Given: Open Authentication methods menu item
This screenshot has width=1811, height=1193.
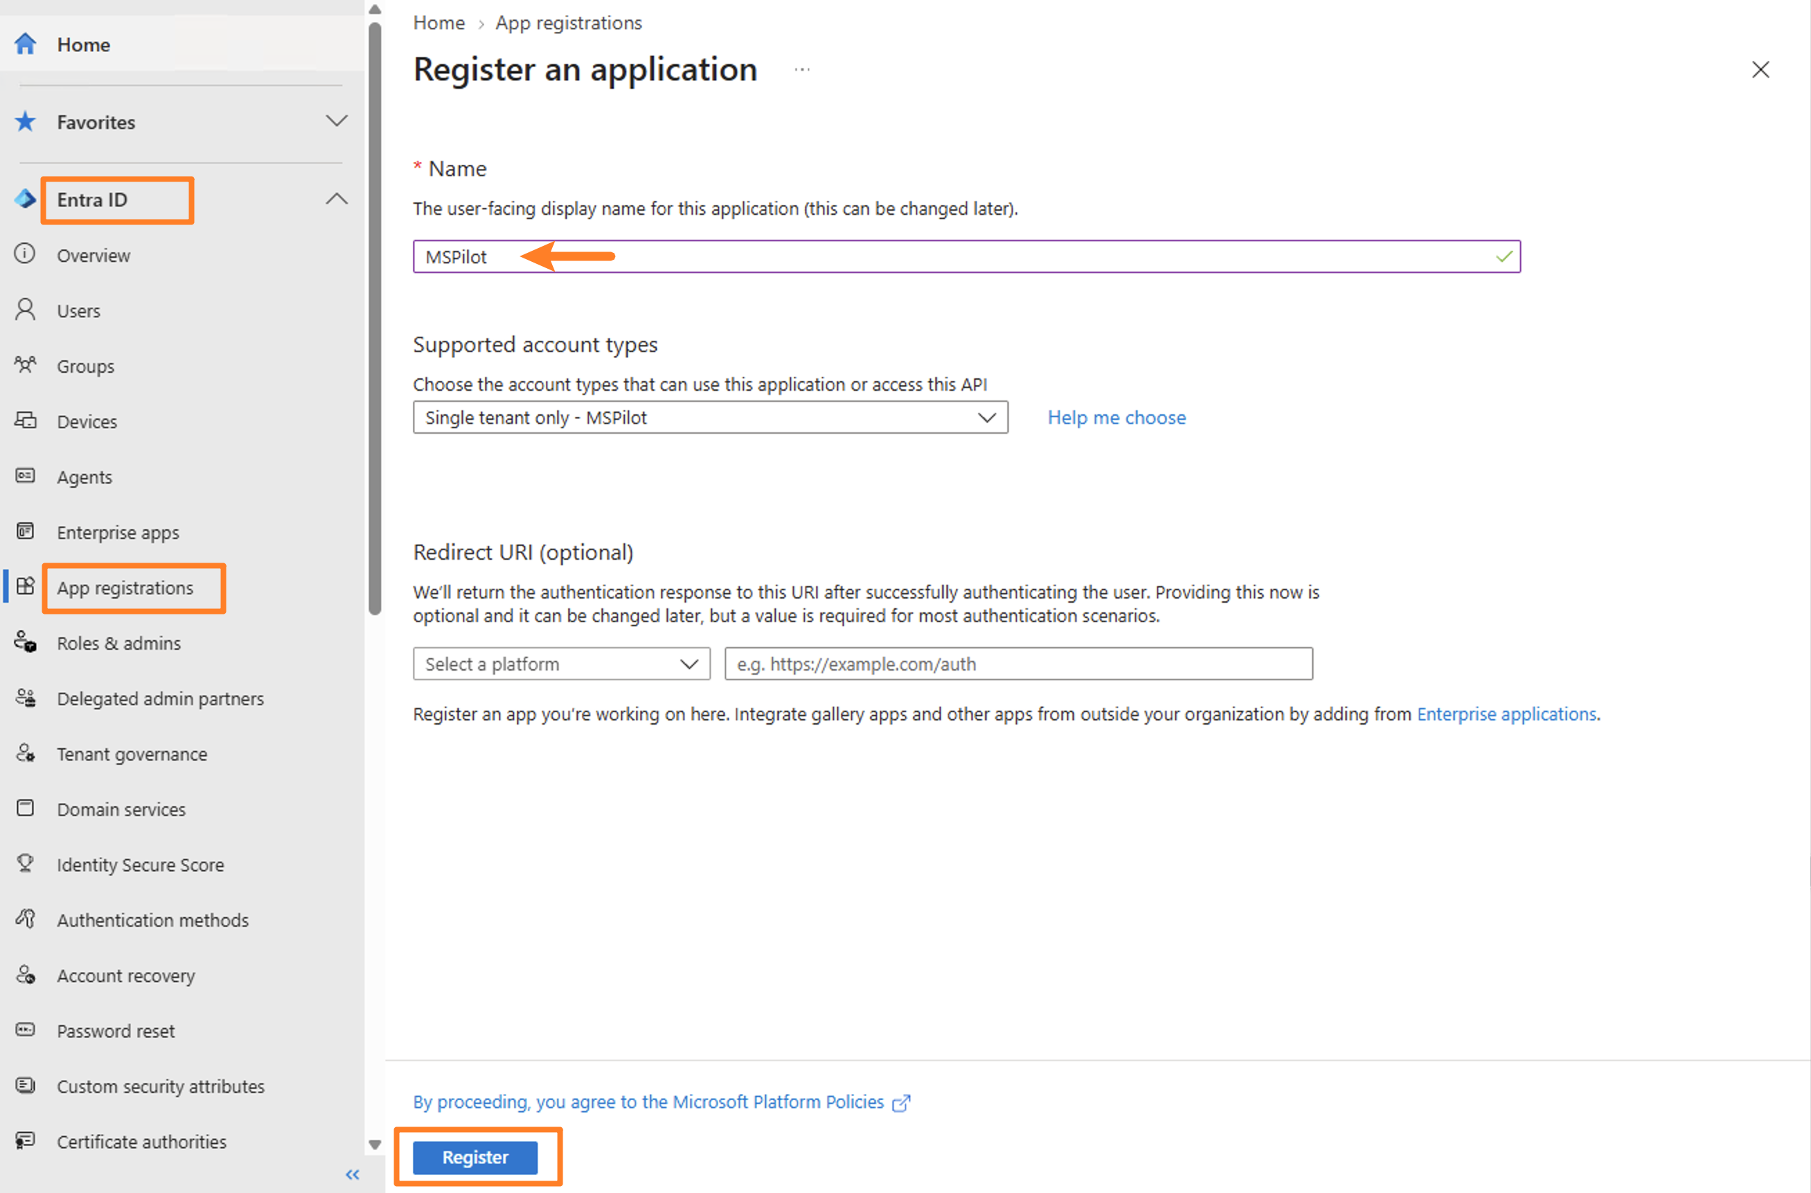Looking at the screenshot, I should [152, 921].
